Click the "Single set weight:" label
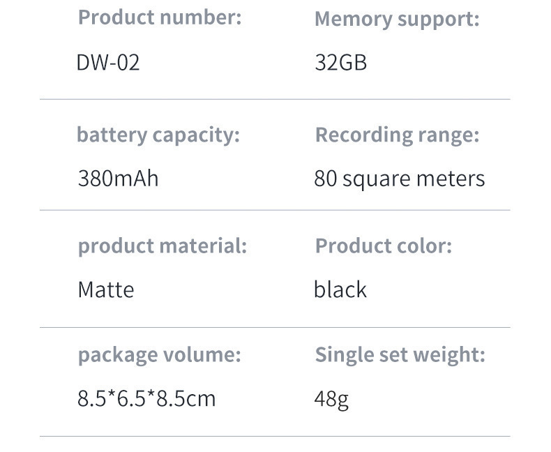 [400, 354]
